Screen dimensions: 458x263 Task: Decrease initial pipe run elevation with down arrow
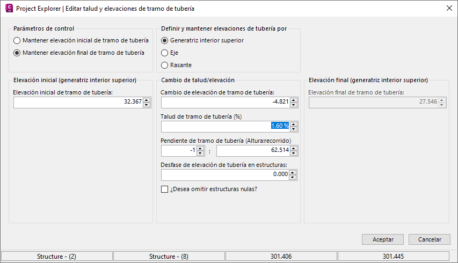coord(147,105)
